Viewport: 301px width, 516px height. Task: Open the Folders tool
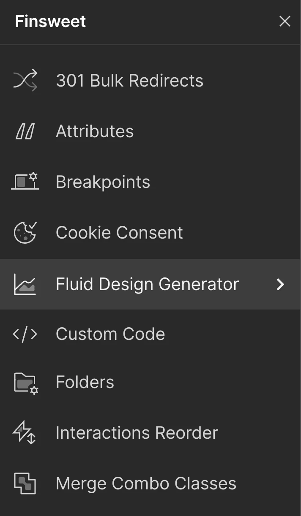[85, 381]
